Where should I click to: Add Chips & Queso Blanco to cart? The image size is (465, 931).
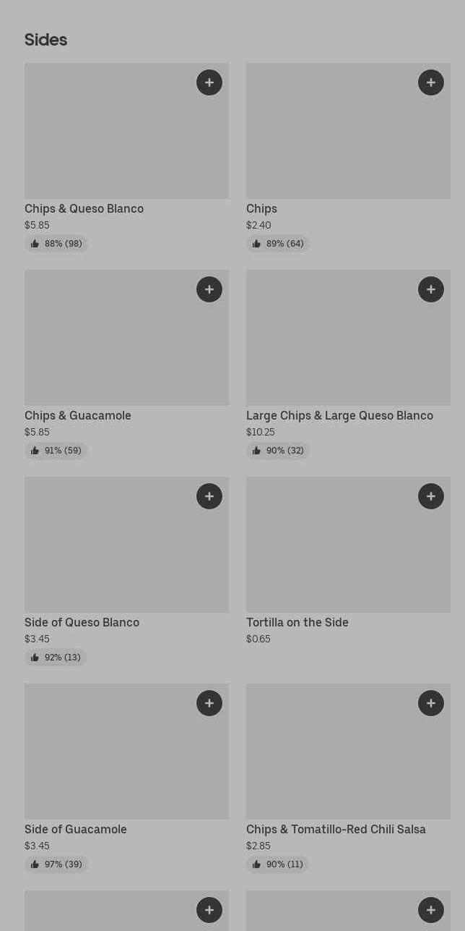(x=209, y=82)
